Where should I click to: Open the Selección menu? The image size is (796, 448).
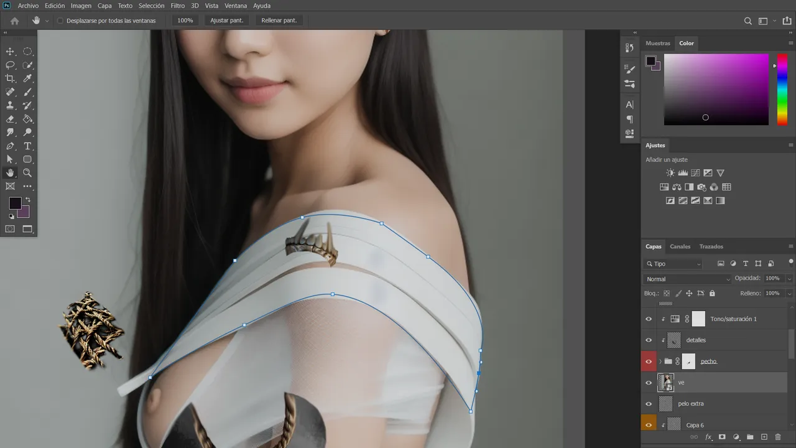pos(151,6)
